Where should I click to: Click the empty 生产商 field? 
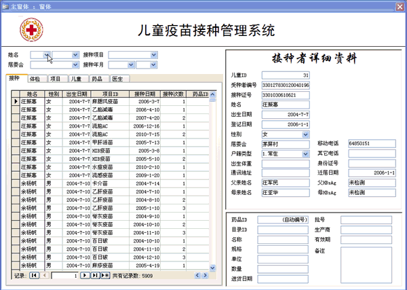[x=366, y=230]
